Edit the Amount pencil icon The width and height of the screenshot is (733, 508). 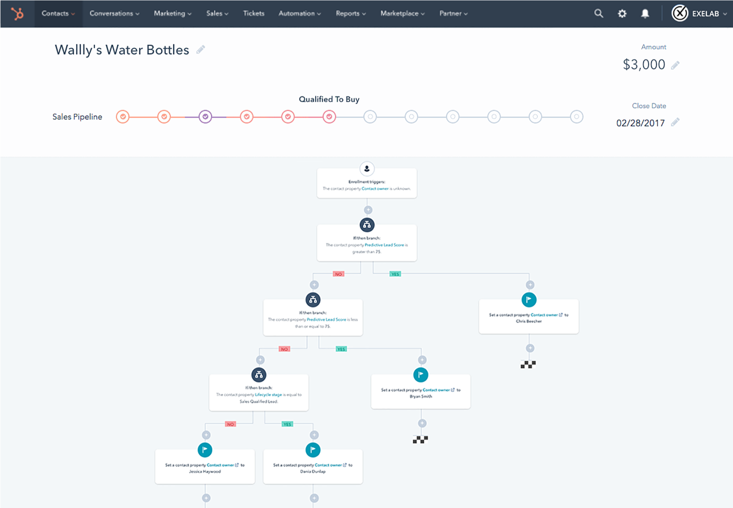pyautogui.click(x=675, y=65)
